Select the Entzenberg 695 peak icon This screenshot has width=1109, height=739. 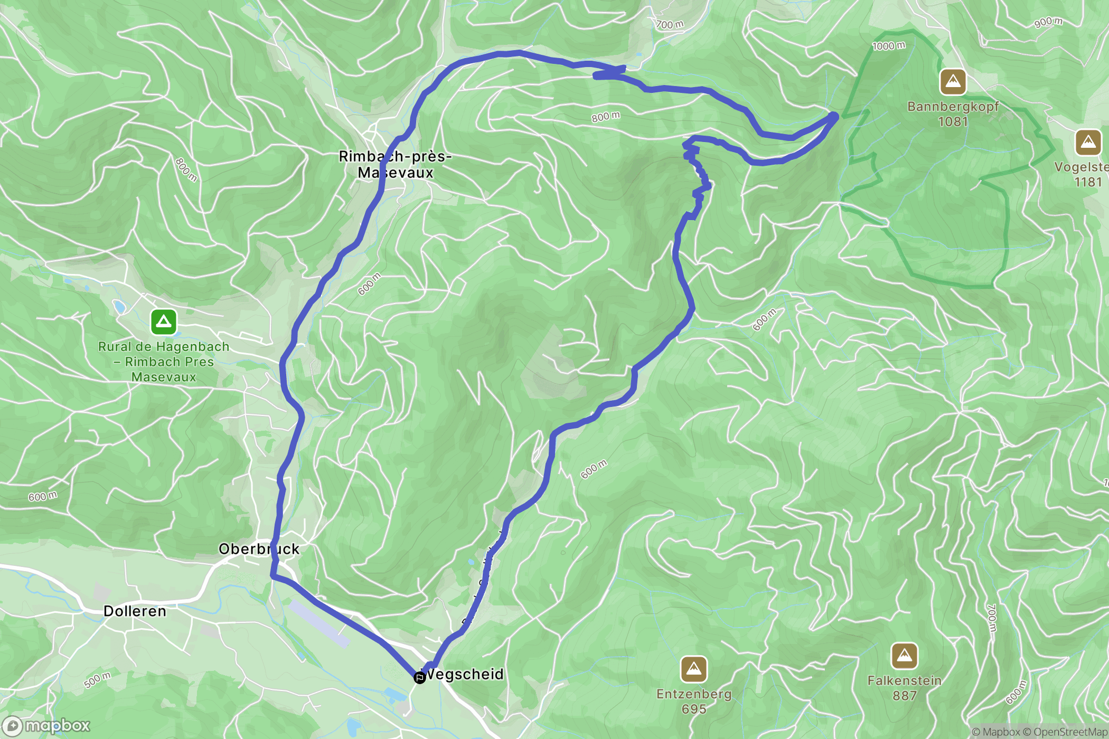[694, 669]
